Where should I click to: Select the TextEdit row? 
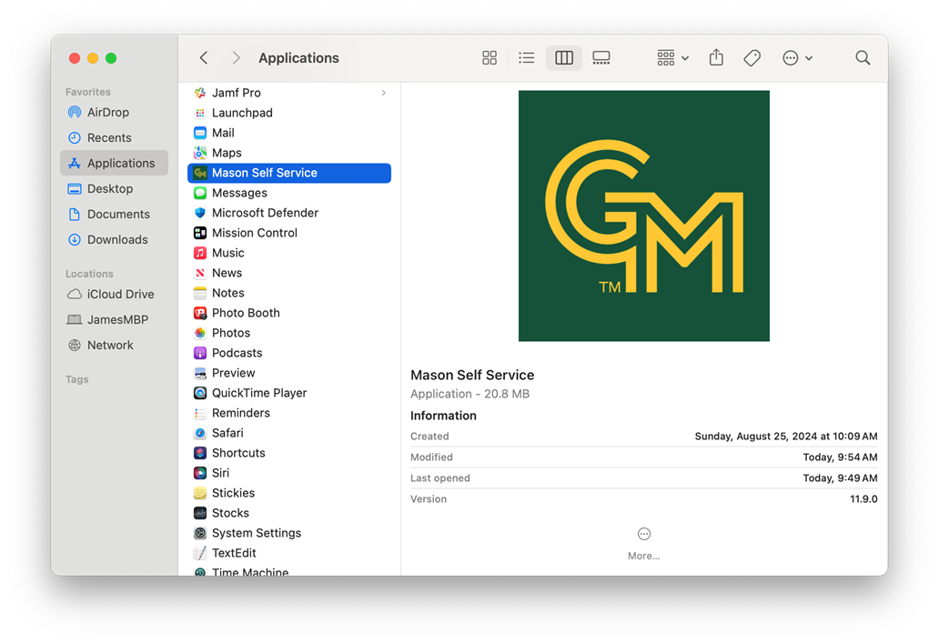click(289, 553)
